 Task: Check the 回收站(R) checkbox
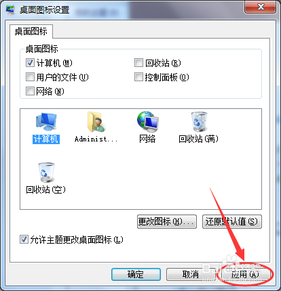138,63
